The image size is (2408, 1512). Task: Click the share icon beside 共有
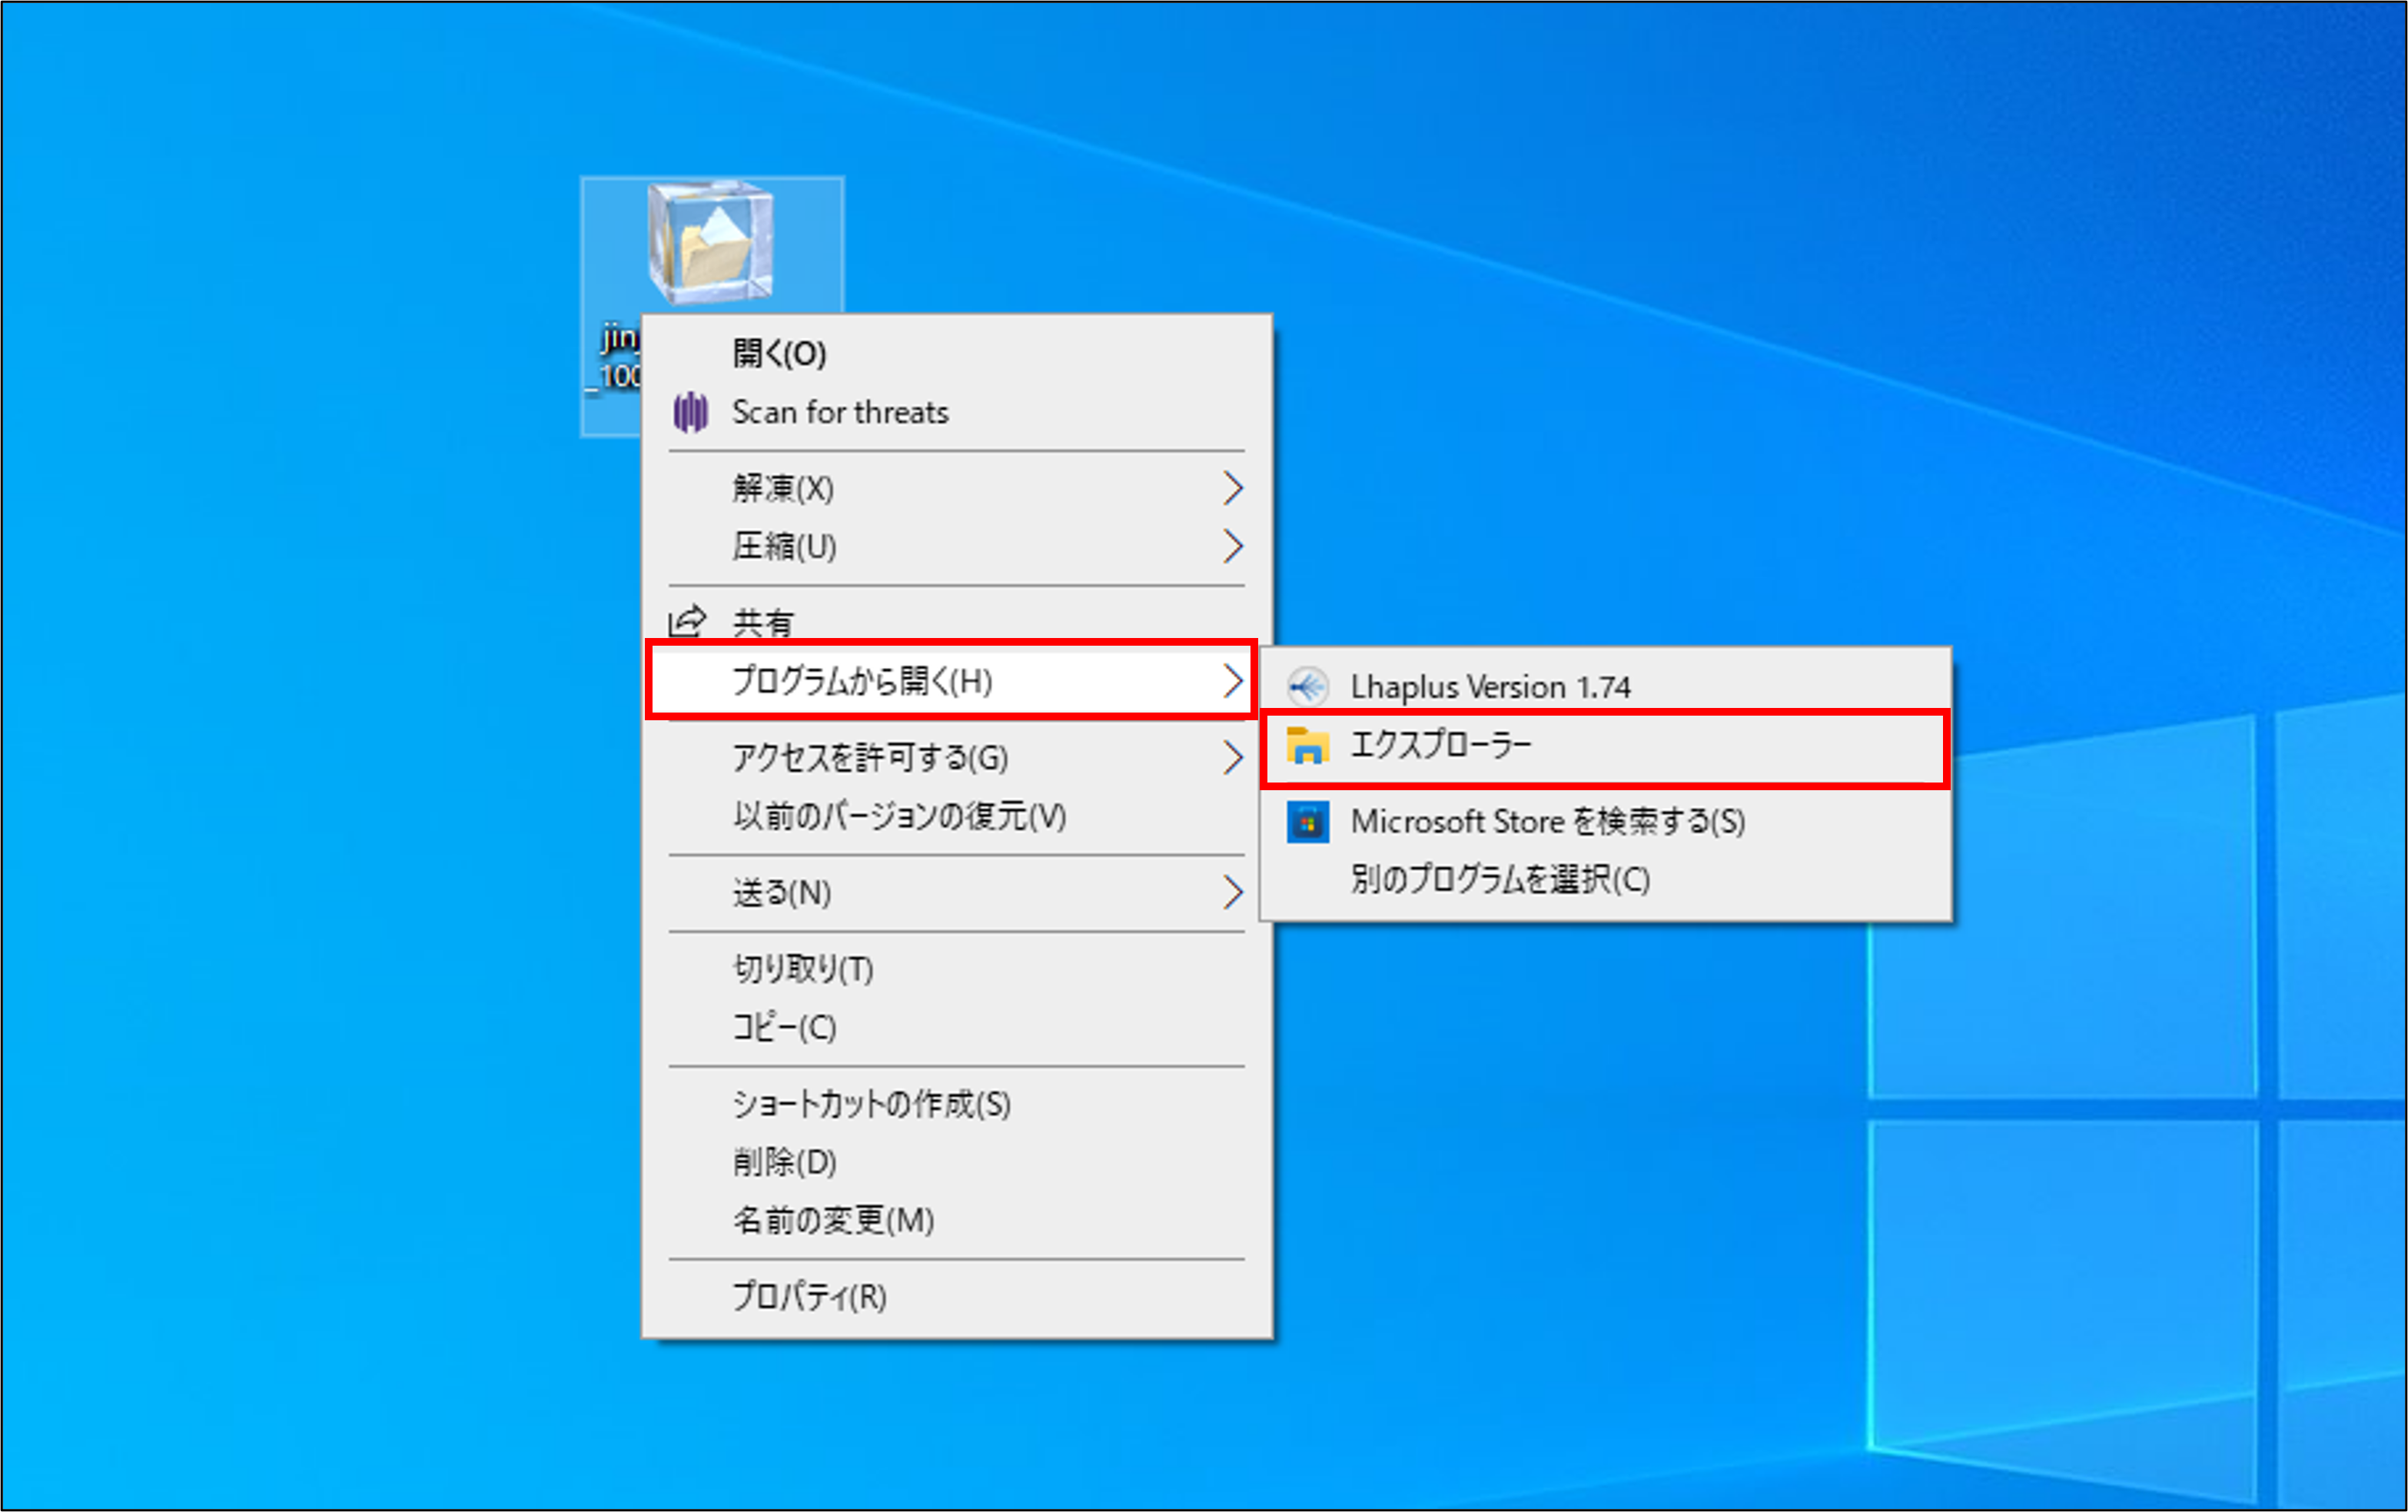(x=686, y=622)
